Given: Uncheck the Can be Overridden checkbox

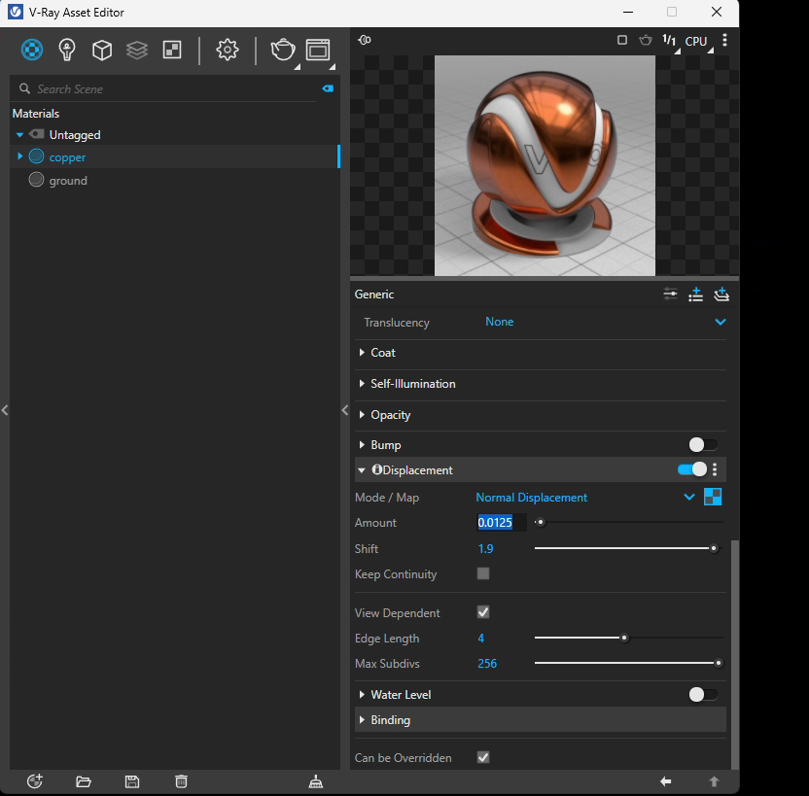Looking at the screenshot, I should [483, 757].
